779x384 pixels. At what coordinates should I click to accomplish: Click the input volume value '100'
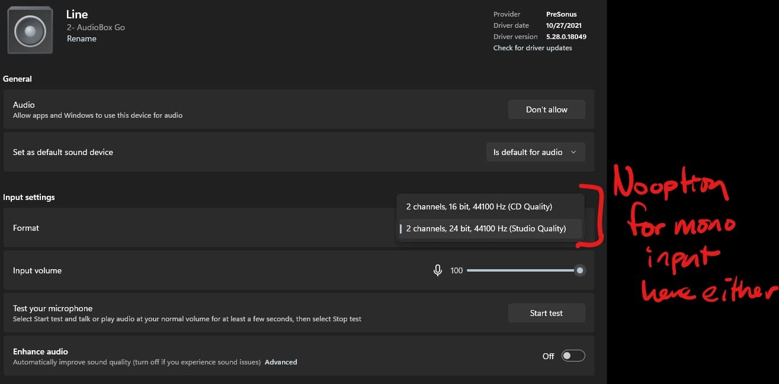tap(456, 270)
